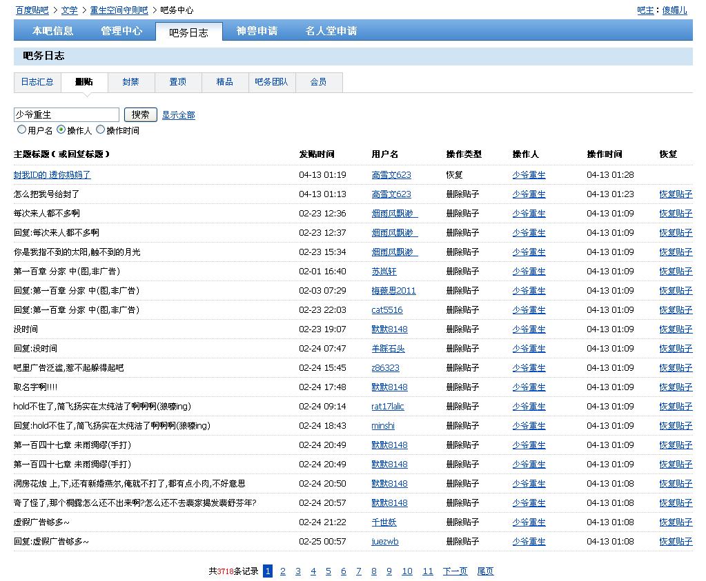The image size is (706, 581).
Task: Go to page 3 of records
Action: 298,571
